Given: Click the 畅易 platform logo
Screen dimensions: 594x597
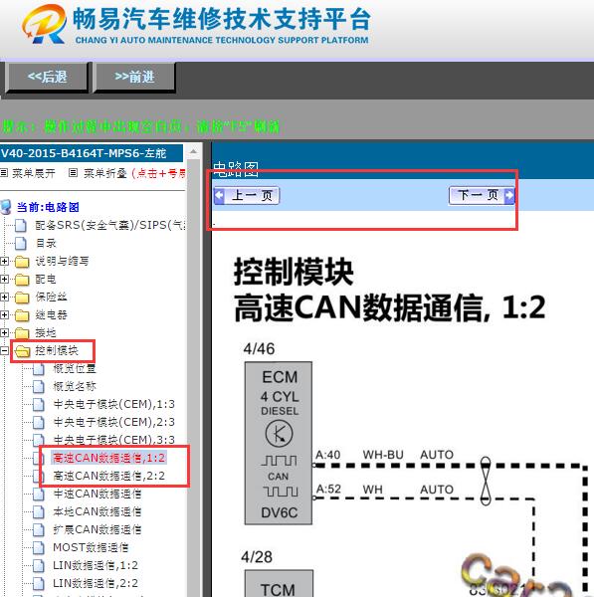Looking at the screenshot, I should tap(44, 24).
